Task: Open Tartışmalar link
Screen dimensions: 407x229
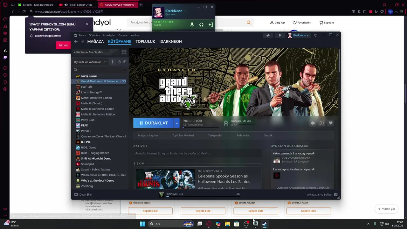Action: coord(215,135)
